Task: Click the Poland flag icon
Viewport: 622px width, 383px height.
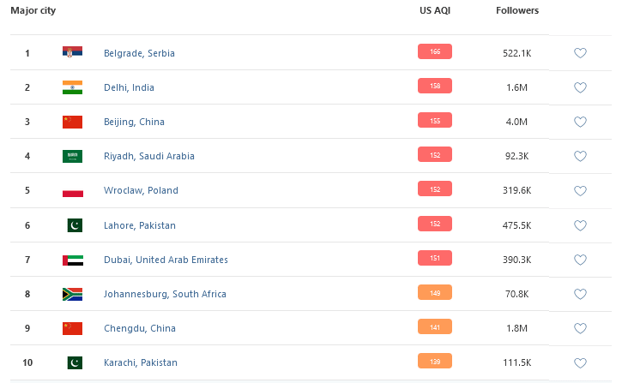Action: (72, 190)
